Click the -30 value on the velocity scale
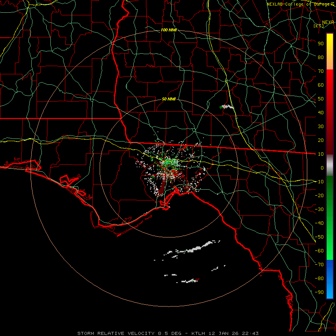336x336 pixels. [x=319, y=209]
